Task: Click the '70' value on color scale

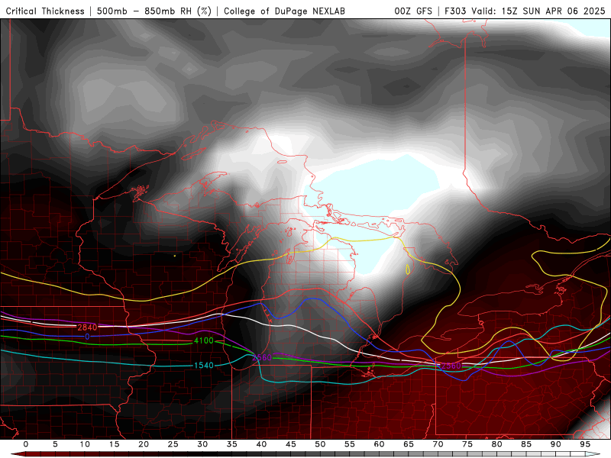Action: click(x=438, y=444)
